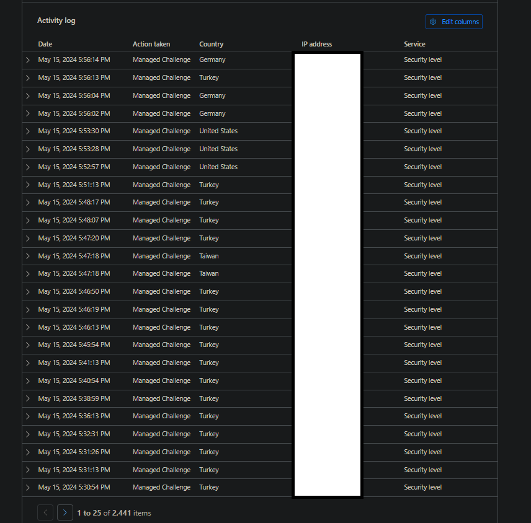The height and width of the screenshot is (523, 531).
Task: Expand the 5:45:54 PM Turkey entry
Action: 28,345
